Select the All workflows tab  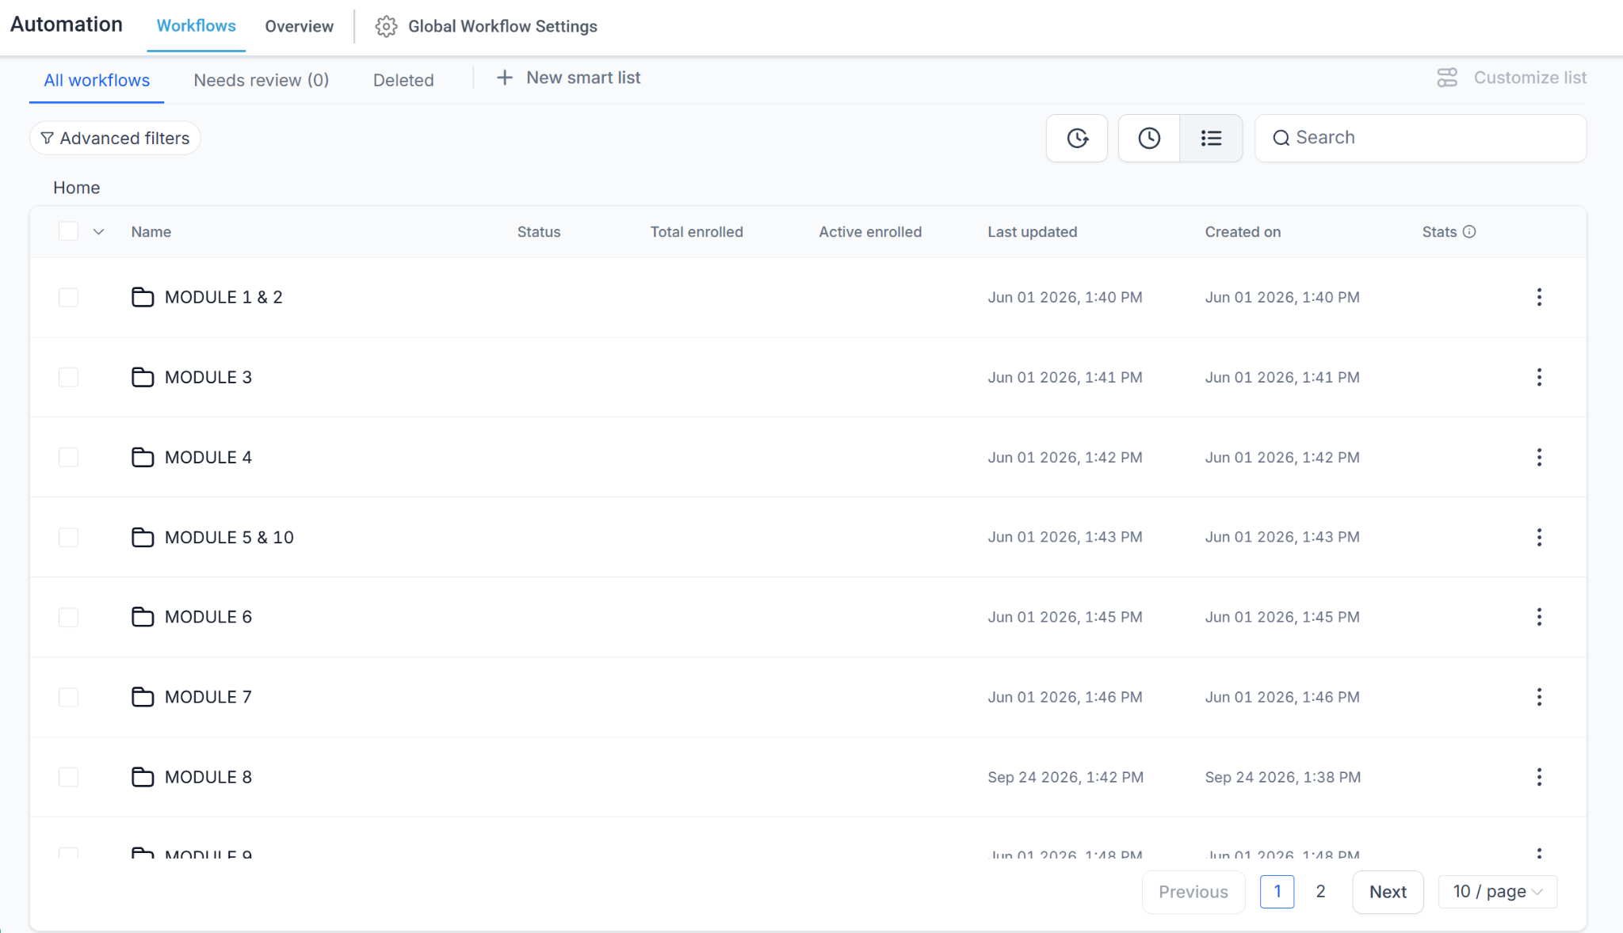point(97,80)
